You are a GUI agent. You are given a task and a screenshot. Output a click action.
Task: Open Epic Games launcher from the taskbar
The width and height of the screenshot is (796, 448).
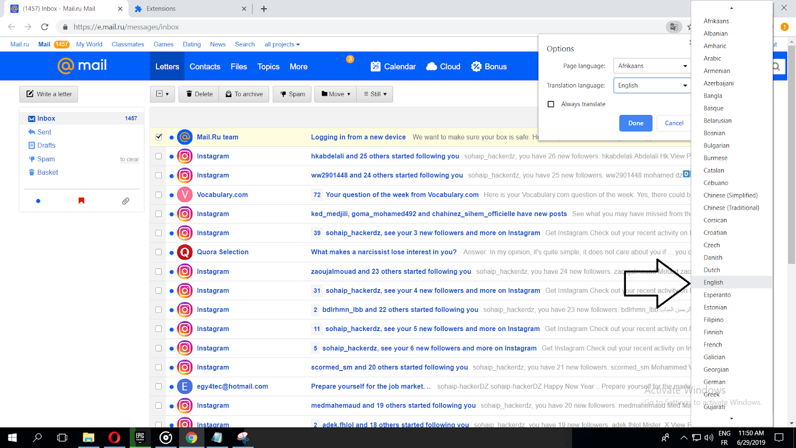coord(140,438)
